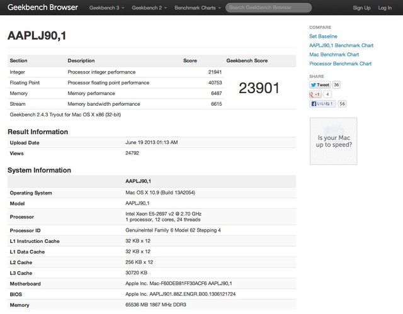Expand the Geekbench 3 dropdown menu
Viewport: 403px width, 314px height.
click(106, 8)
